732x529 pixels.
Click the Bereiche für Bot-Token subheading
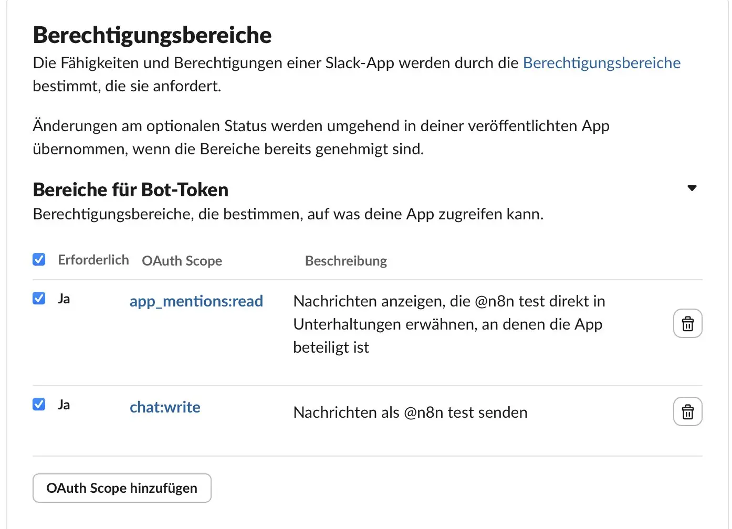click(x=131, y=189)
